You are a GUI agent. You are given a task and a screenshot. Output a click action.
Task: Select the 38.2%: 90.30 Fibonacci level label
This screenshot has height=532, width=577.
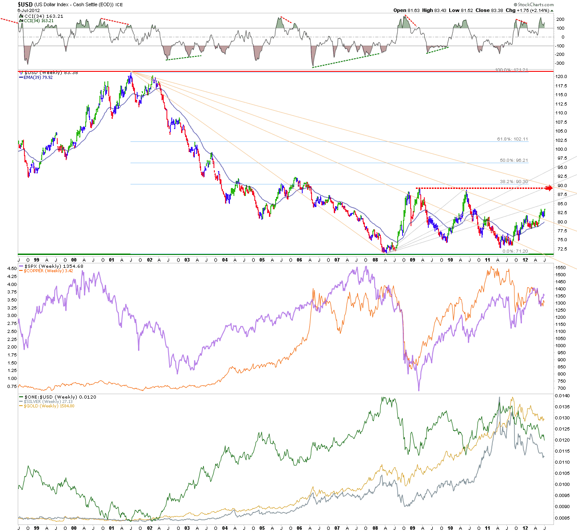coord(514,182)
